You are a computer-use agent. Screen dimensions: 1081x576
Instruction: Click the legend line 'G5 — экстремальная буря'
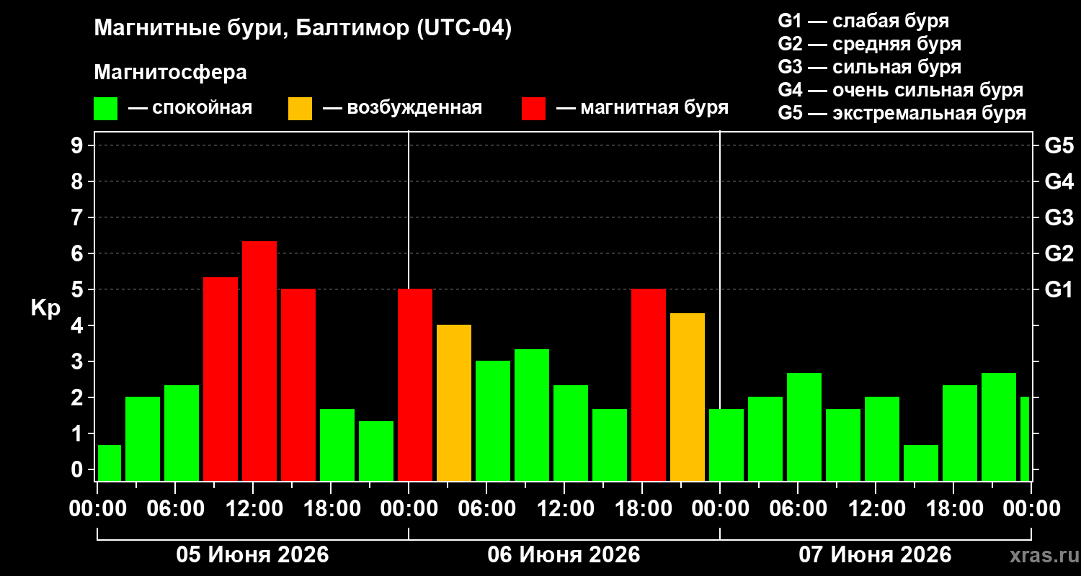coord(902,113)
